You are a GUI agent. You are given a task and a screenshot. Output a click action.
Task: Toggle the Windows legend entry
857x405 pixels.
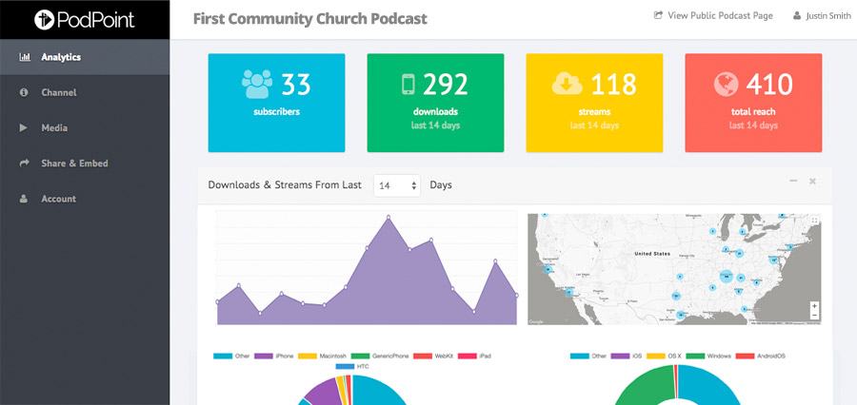[x=708, y=356]
